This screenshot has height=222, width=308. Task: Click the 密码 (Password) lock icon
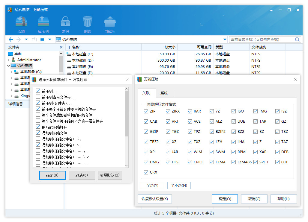click(x=65, y=22)
